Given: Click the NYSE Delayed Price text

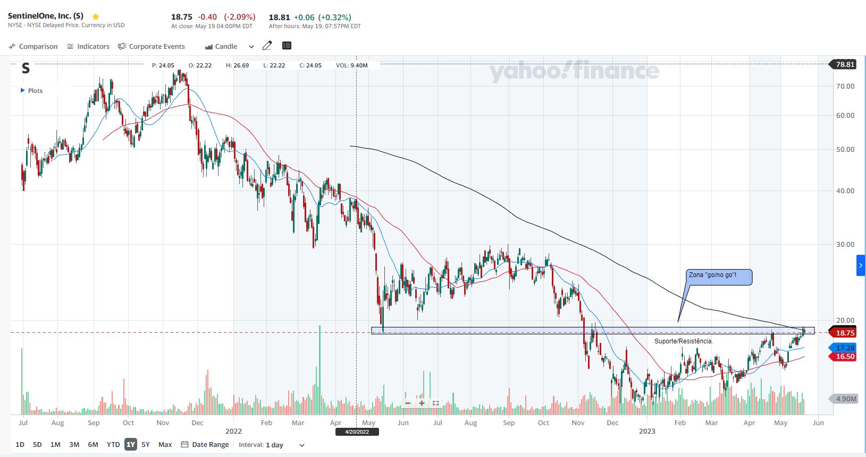Looking at the screenshot, I should pos(66,25).
